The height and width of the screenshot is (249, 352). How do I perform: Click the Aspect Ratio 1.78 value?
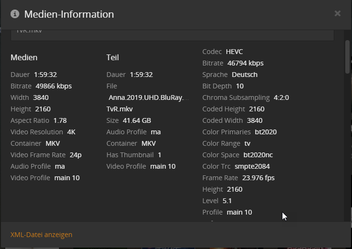click(x=60, y=120)
